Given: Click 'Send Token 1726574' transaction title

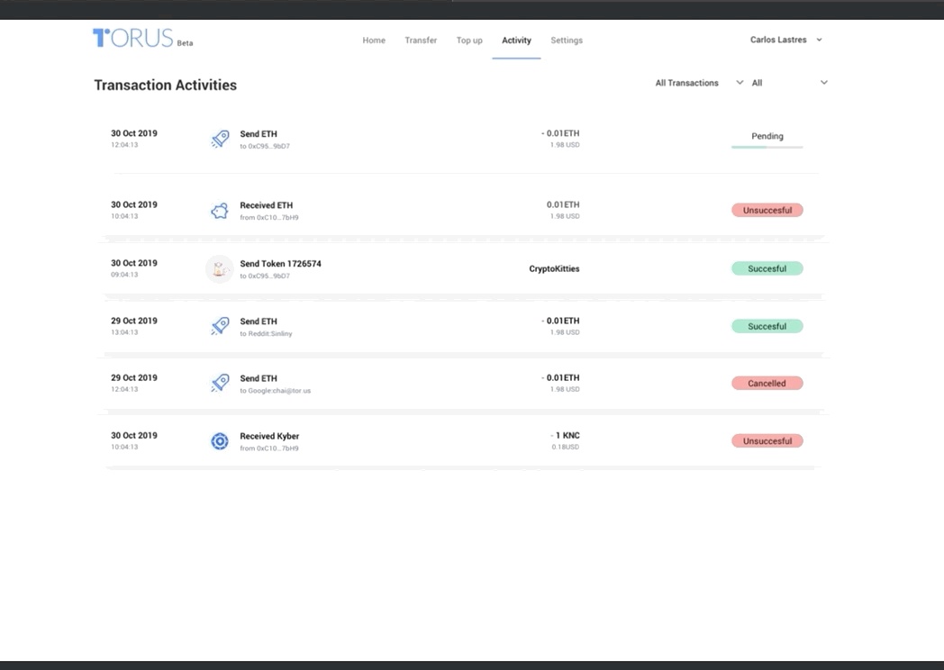Looking at the screenshot, I should point(280,264).
